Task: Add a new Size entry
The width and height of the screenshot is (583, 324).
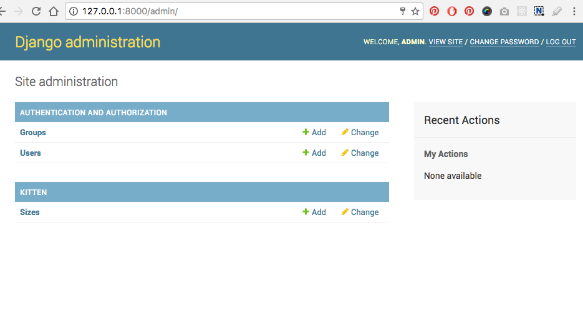Action: [314, 212]
